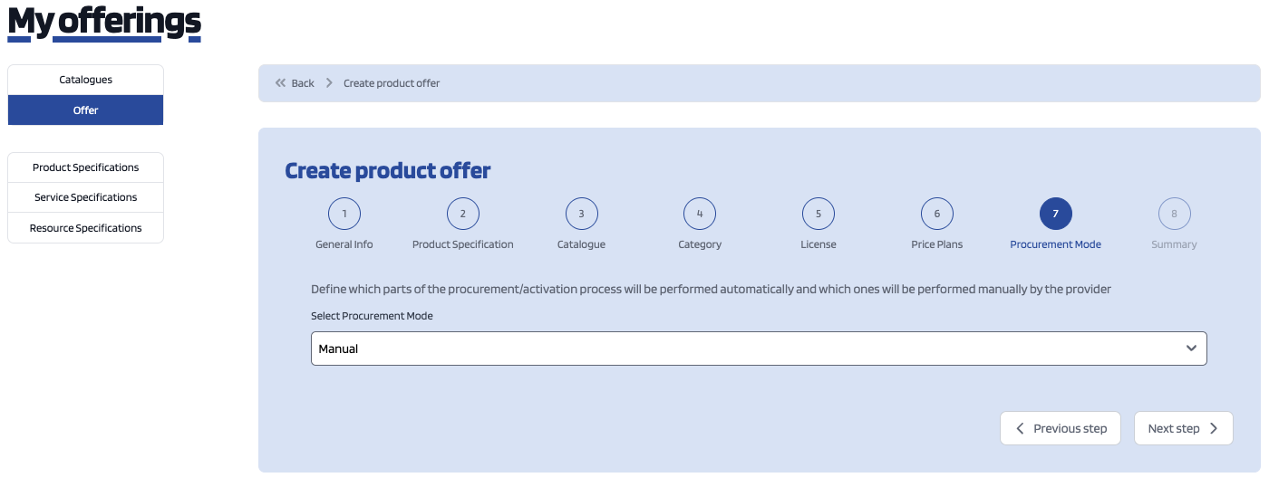Open Service Specifications in sidebar
Image resolution: width=1269 pixels, height=487 pixels.
click(86, 197)
